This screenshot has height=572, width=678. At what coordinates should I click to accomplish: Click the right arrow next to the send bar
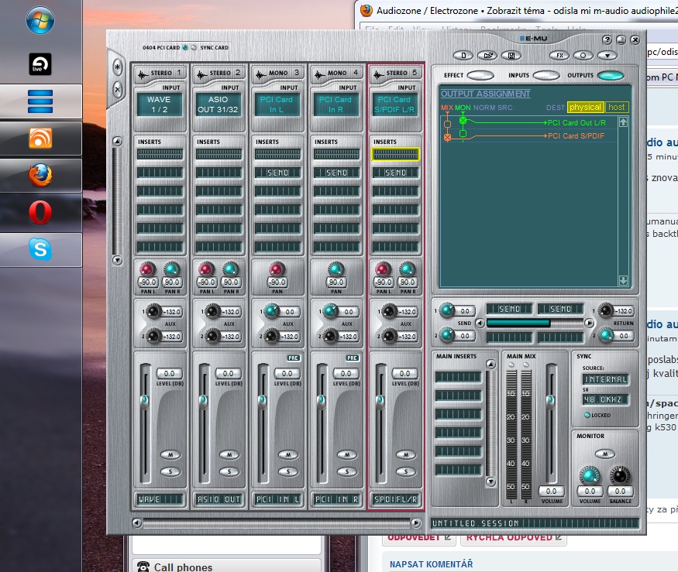pyautogui.click(x=589, y=323)
